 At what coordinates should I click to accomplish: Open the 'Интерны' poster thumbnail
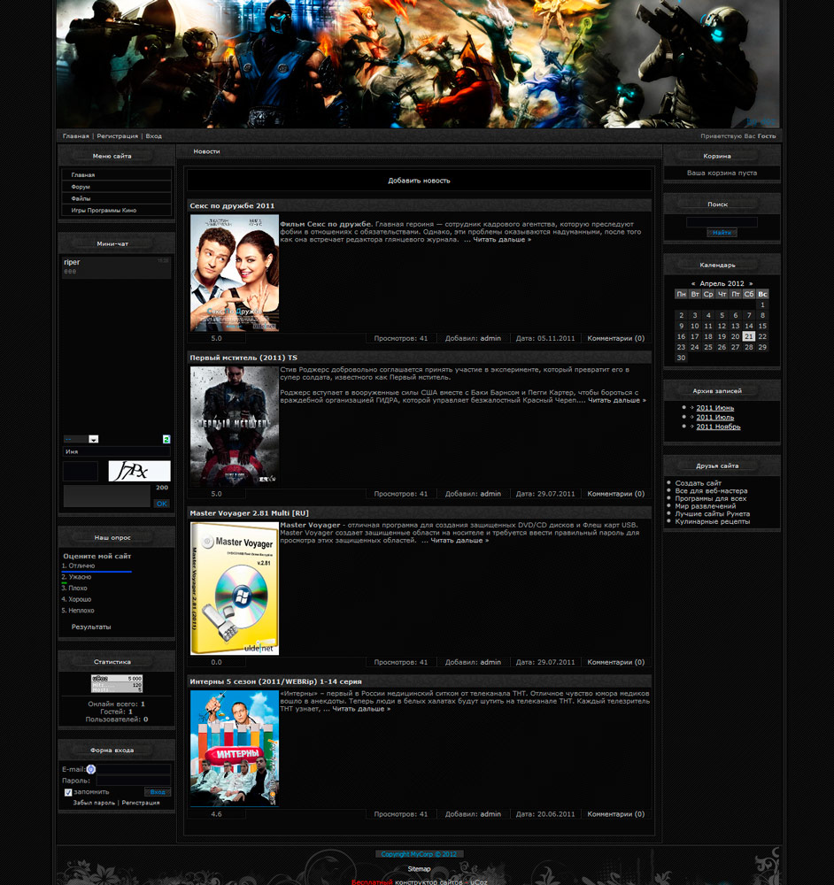click(x=235, y=749)
